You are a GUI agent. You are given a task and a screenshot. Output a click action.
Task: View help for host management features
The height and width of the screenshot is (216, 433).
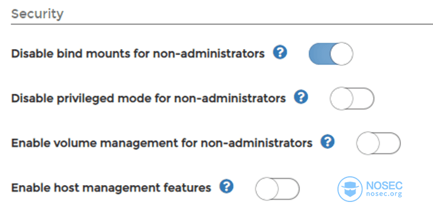(x=227, y=187)
